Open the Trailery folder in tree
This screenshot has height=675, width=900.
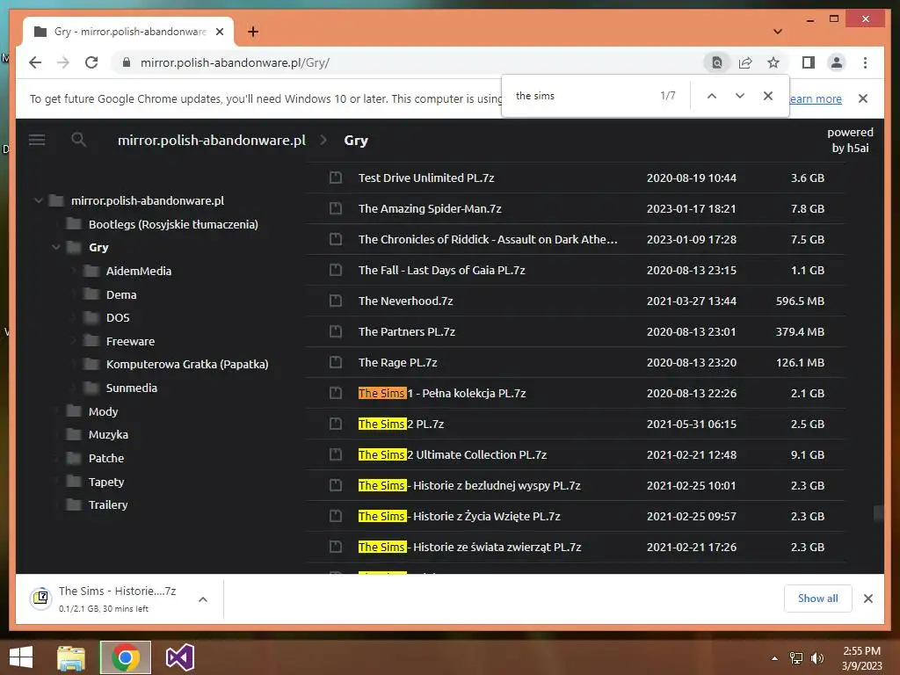[108, 505]
